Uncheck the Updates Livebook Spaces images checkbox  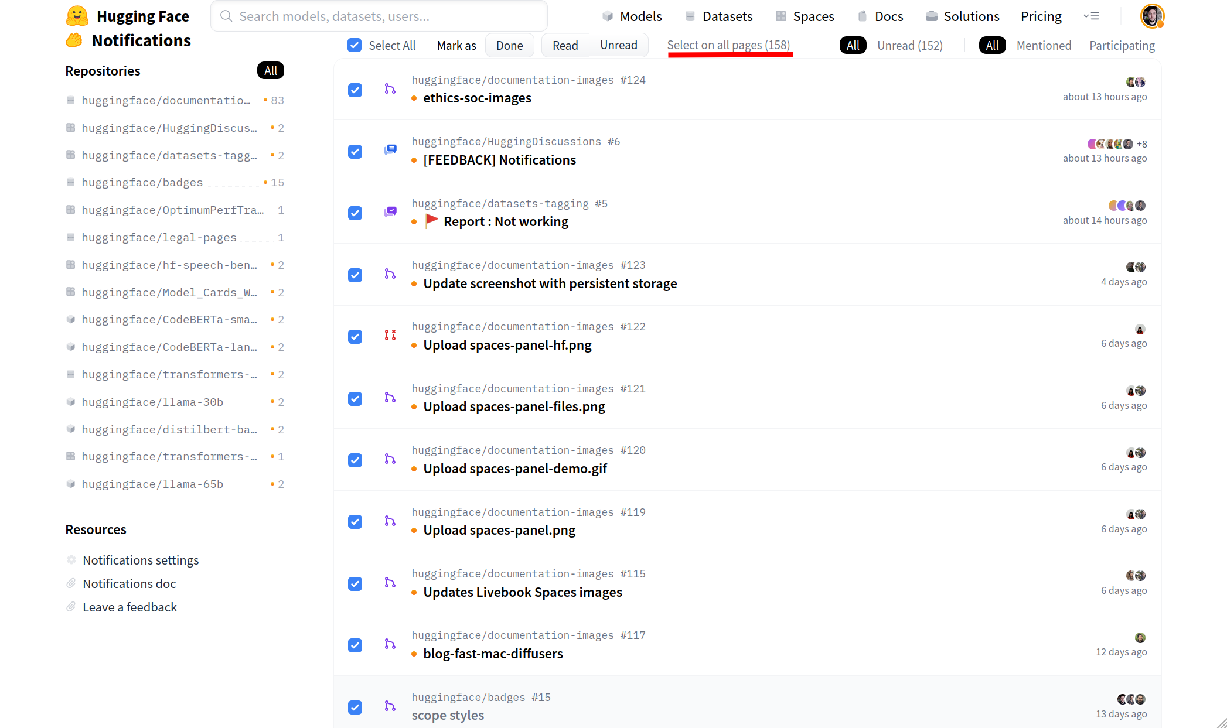coord(355,584)
